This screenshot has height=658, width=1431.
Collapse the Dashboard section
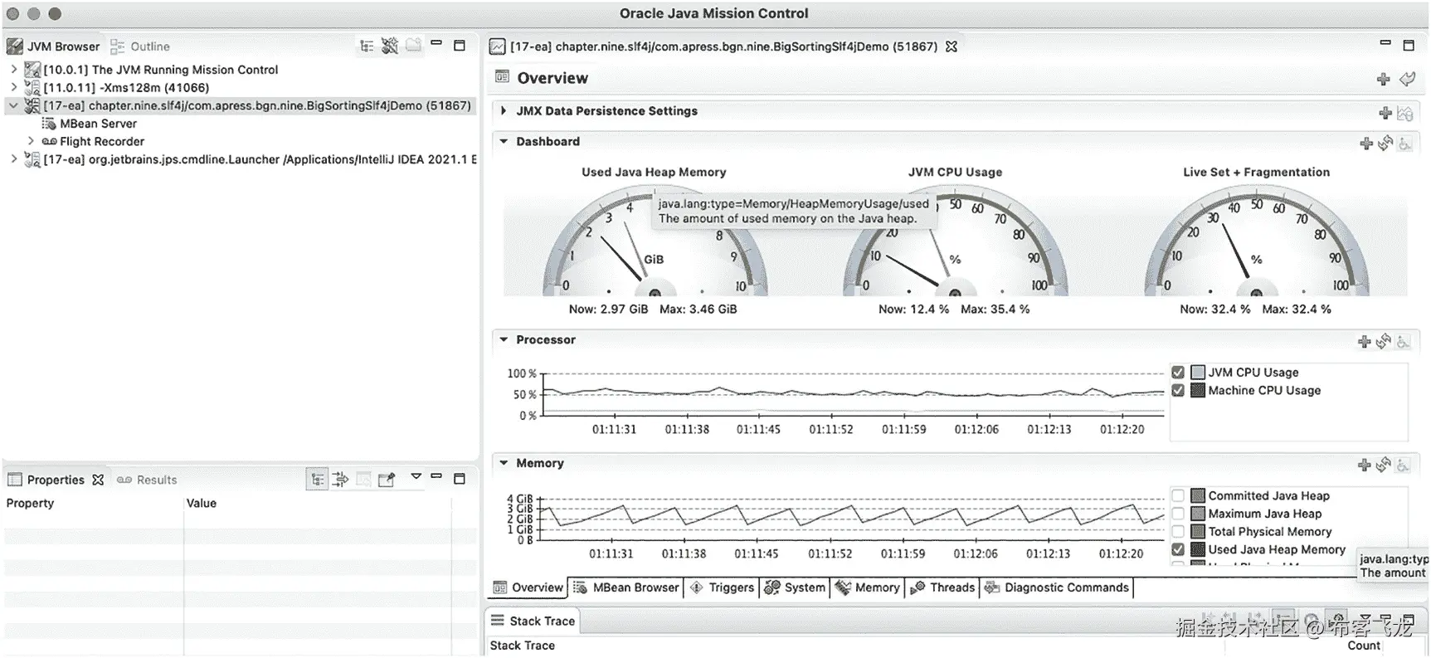point(504,142)
